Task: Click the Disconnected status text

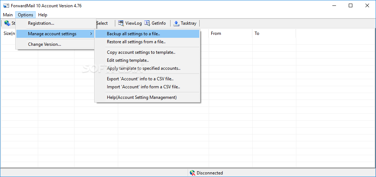Action: tap(210, 173)
